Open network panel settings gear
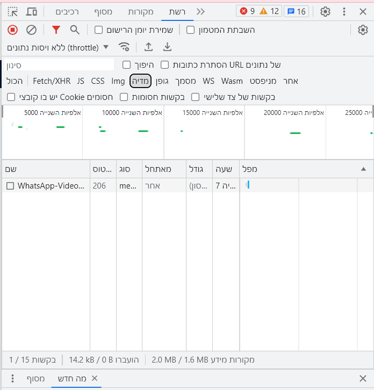 [363, 30]
